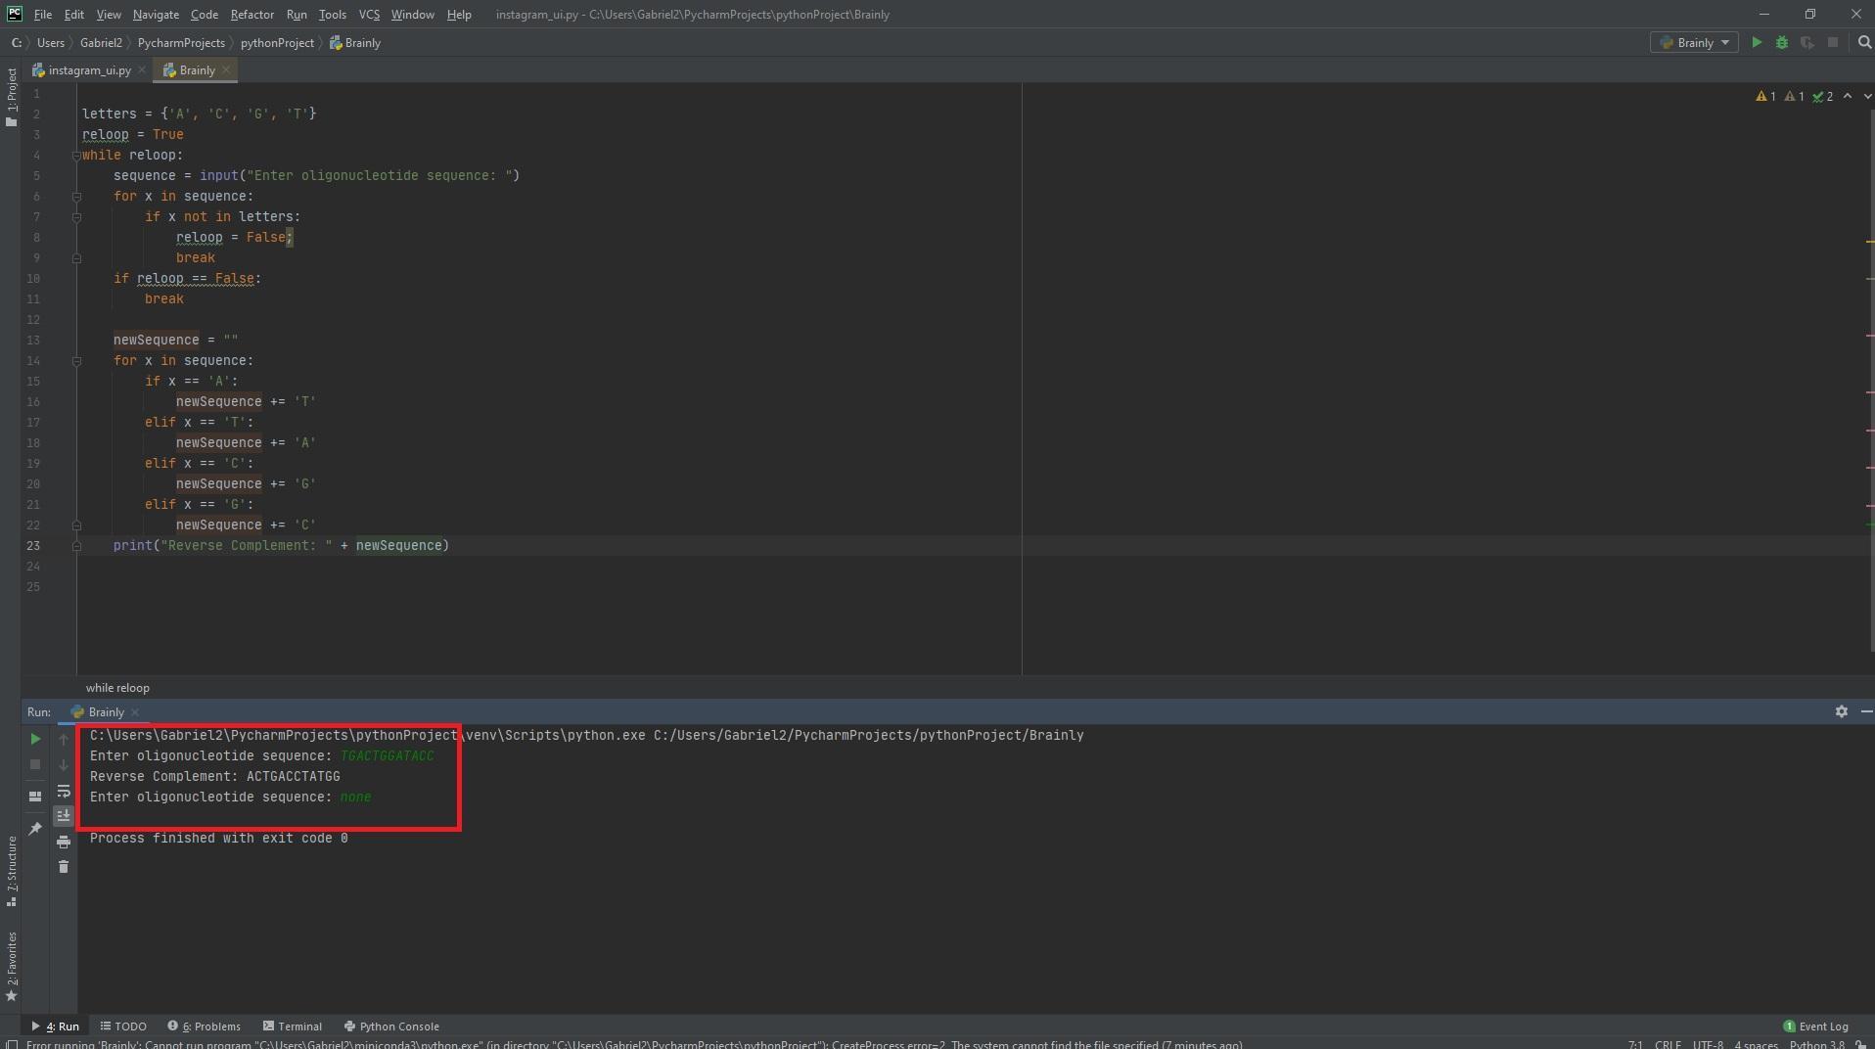Viewport: 1875px width, 1049px height.
Task: Run Brainly with the top toolbar play button
Action: tap(1757, 43)
